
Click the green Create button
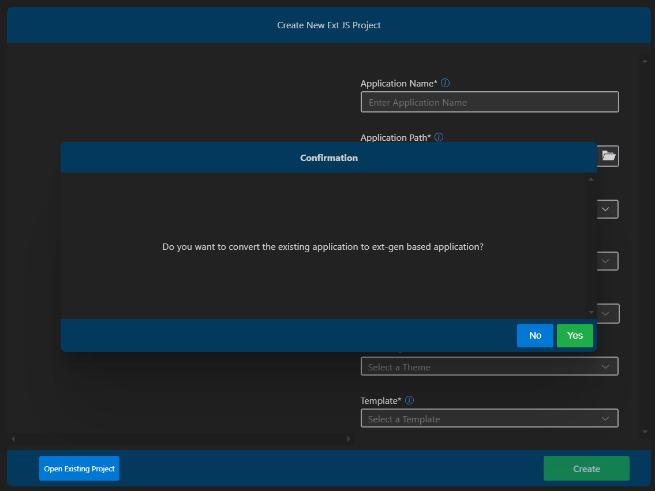(586, 468)
